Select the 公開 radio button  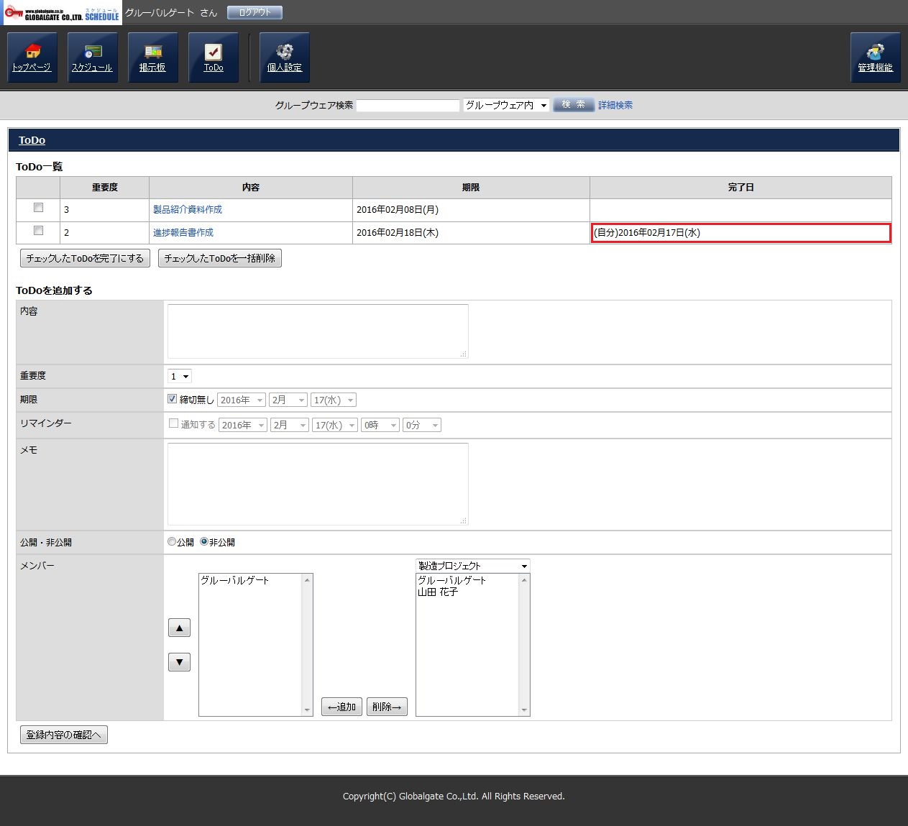coord(172,542)
